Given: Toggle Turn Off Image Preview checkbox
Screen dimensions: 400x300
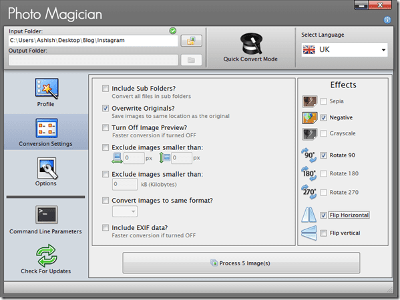Looking at the screenshot, I should [106, 127].
